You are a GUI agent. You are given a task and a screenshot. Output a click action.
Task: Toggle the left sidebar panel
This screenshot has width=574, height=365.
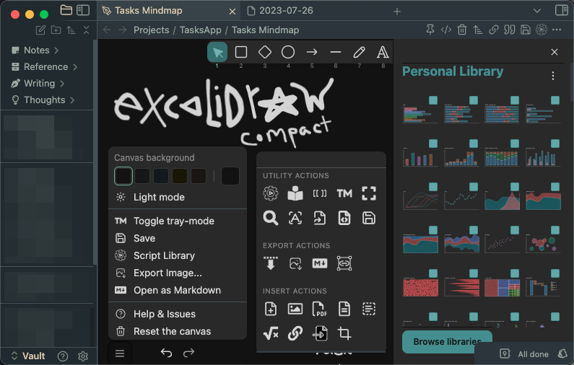tap(83, 10)
